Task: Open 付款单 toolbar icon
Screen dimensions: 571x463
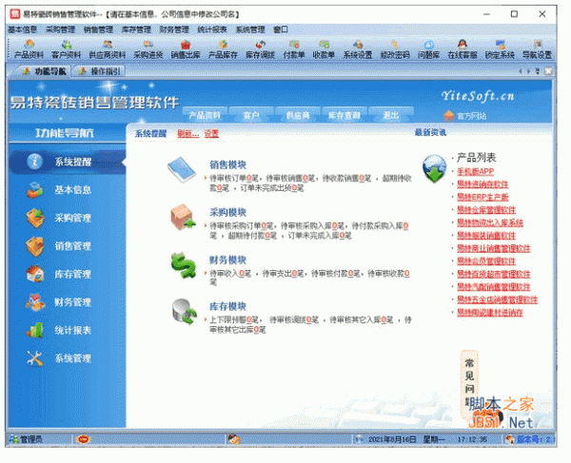Action: (294, 49)
